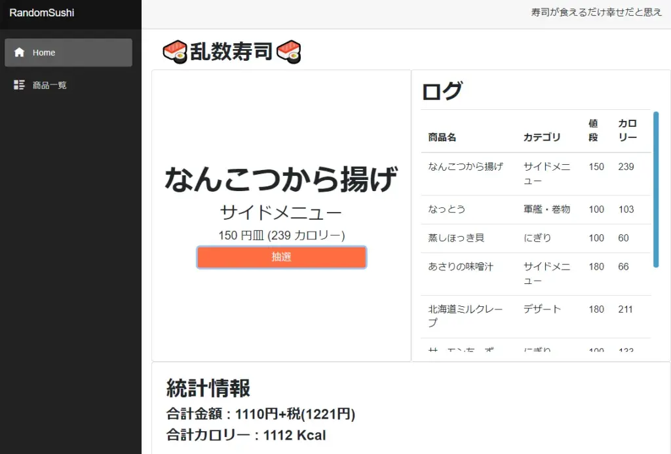Viewport: 671px width, 454px height.
Task: Click the カロリー column header
Action: pos(627,130)
